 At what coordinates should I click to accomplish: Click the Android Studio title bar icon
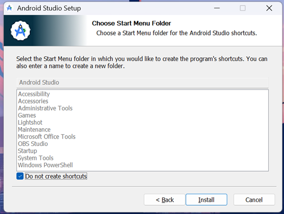point(9,8)
